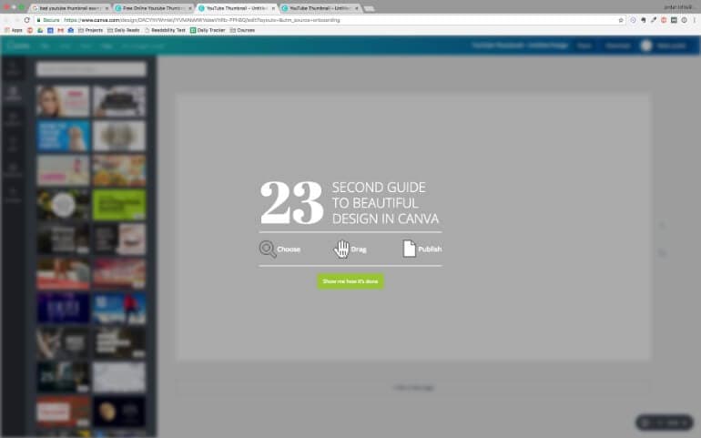Open the Courses bookmark folder
Image resolution: width=701 pixels, height=438 pixels.
point(243,30)
